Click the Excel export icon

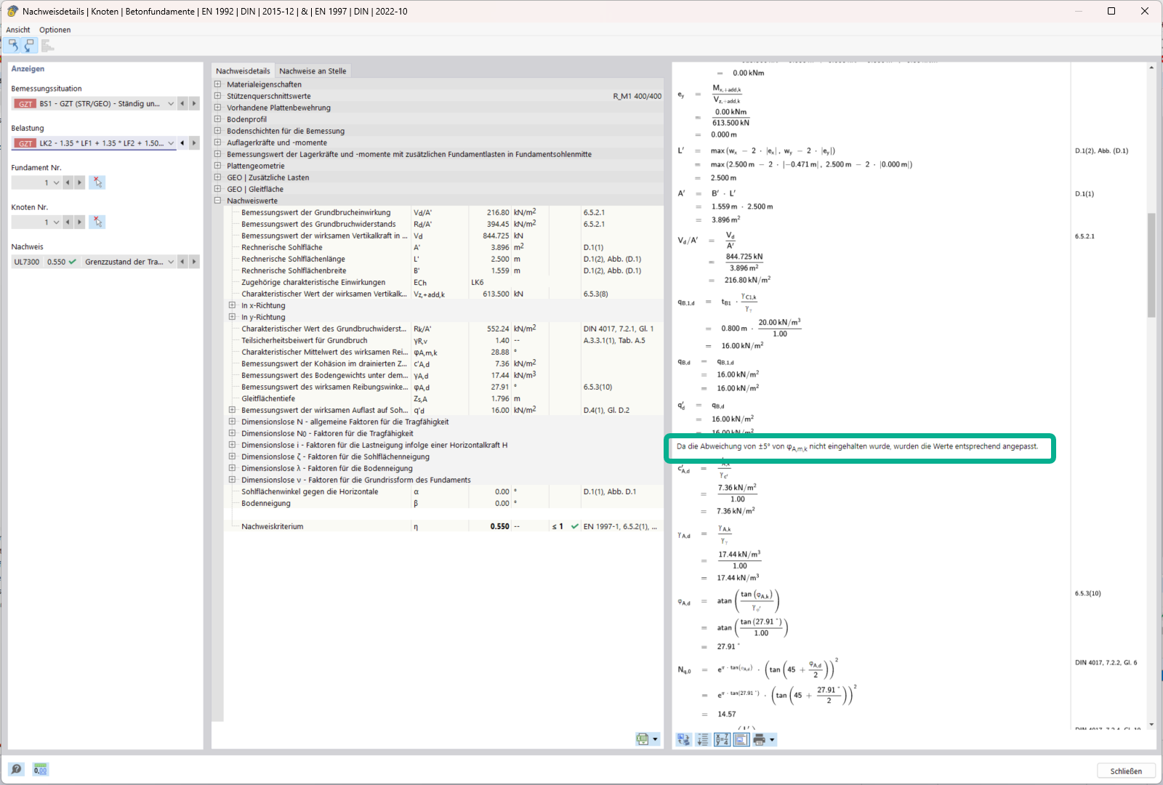[643, 739]
